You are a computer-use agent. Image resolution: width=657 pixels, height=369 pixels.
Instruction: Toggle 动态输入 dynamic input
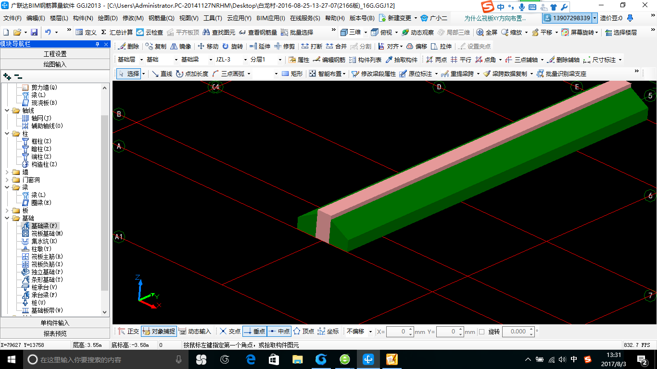point(195,332)
